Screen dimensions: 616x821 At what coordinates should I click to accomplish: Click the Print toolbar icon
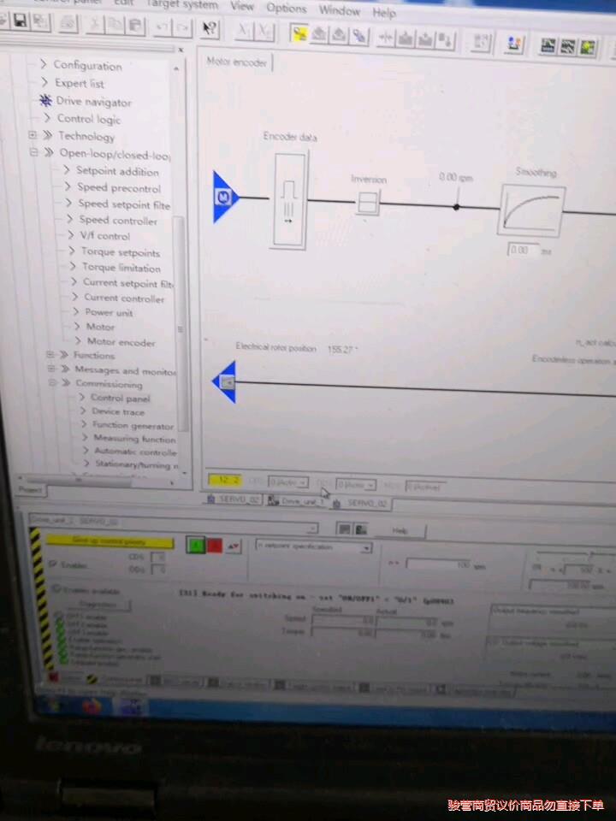pos(68,23)
